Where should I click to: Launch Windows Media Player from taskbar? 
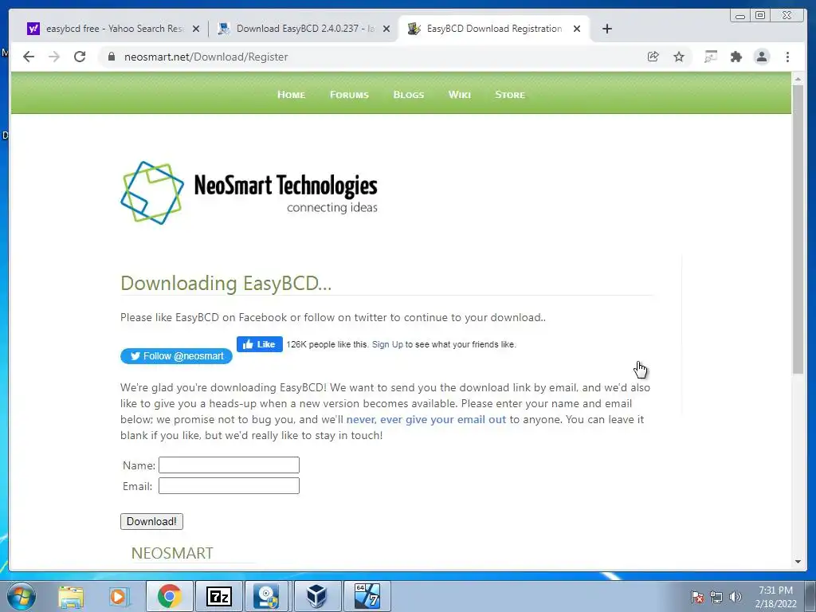click(119, 596)
